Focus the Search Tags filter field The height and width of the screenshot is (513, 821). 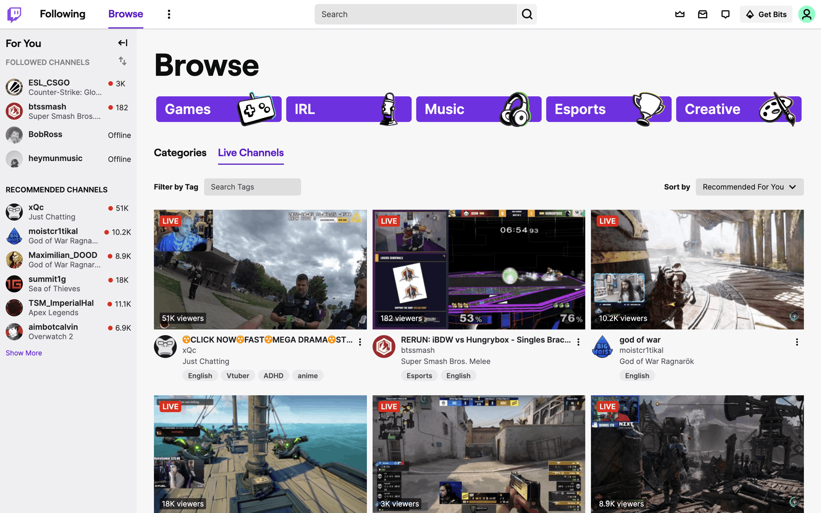252,187
